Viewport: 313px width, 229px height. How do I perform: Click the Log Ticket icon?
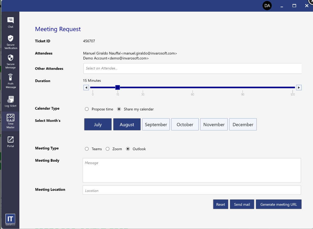coord(11,101)
